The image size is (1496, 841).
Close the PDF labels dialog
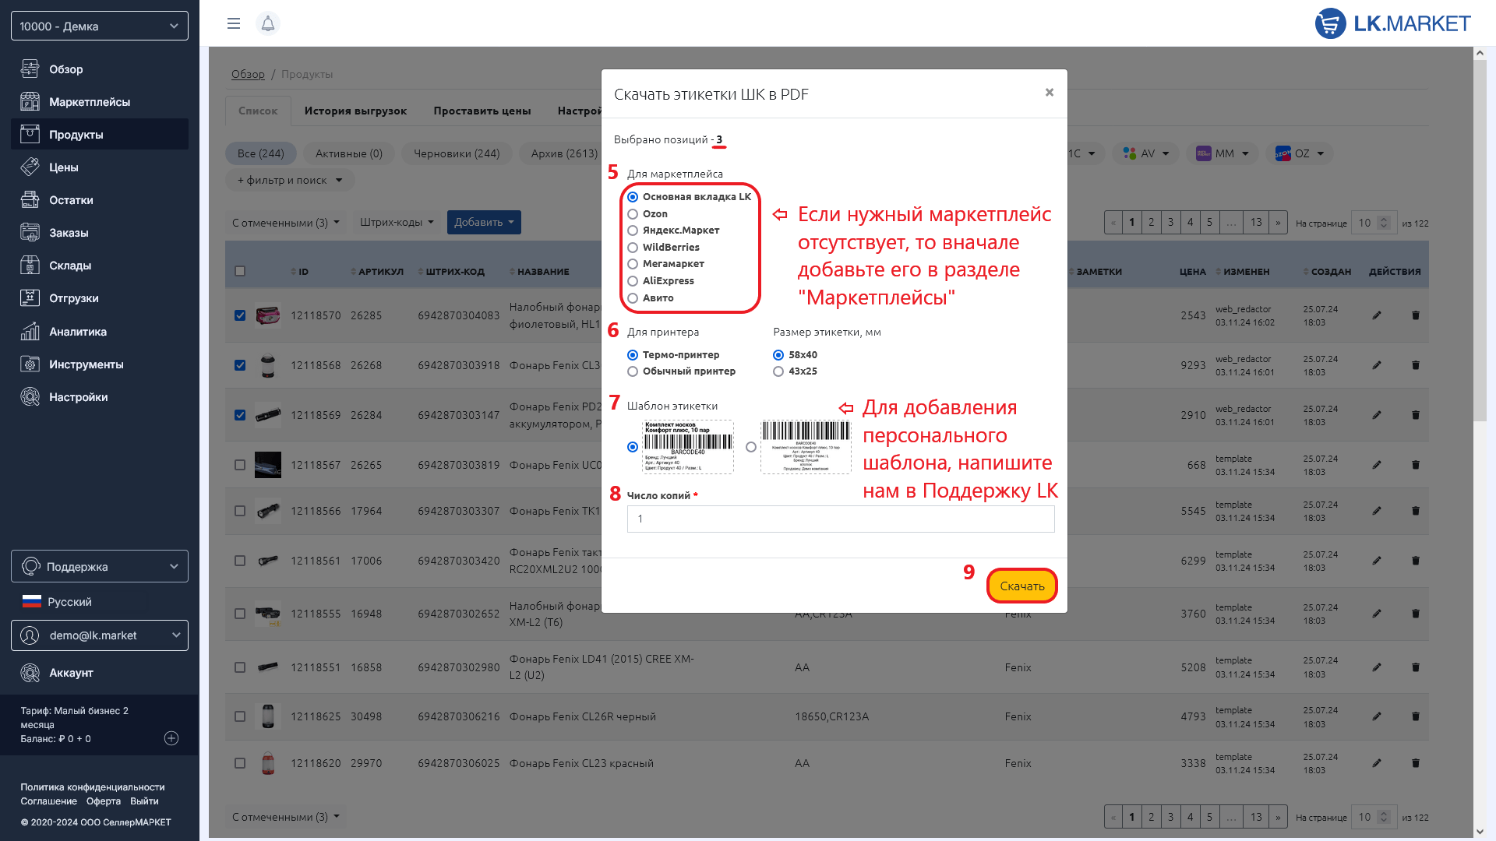click(1050, 93)
